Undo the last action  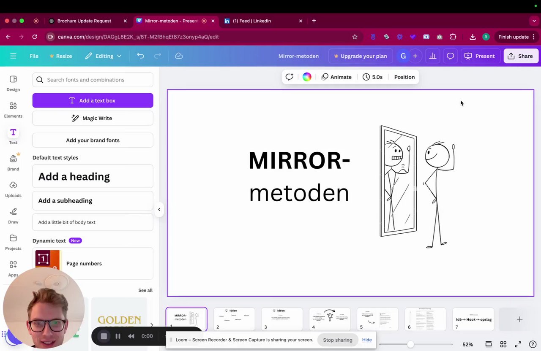140,56
